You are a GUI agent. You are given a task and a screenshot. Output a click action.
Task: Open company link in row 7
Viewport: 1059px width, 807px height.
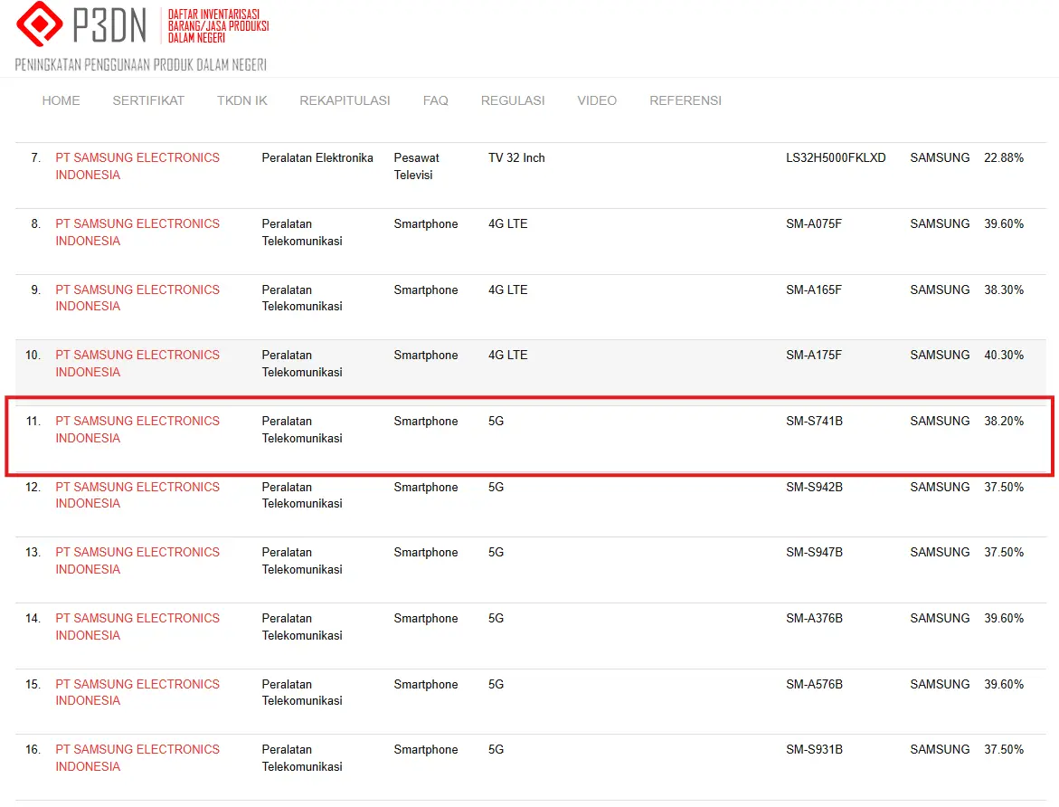[137, 166]
